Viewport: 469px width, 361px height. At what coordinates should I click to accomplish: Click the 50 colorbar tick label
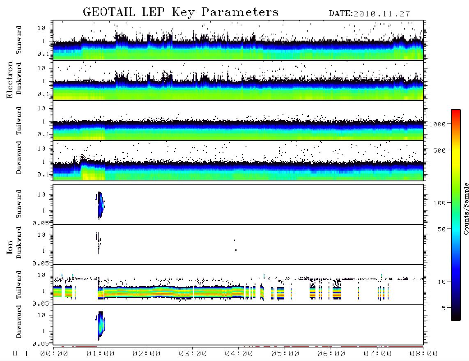441,229
